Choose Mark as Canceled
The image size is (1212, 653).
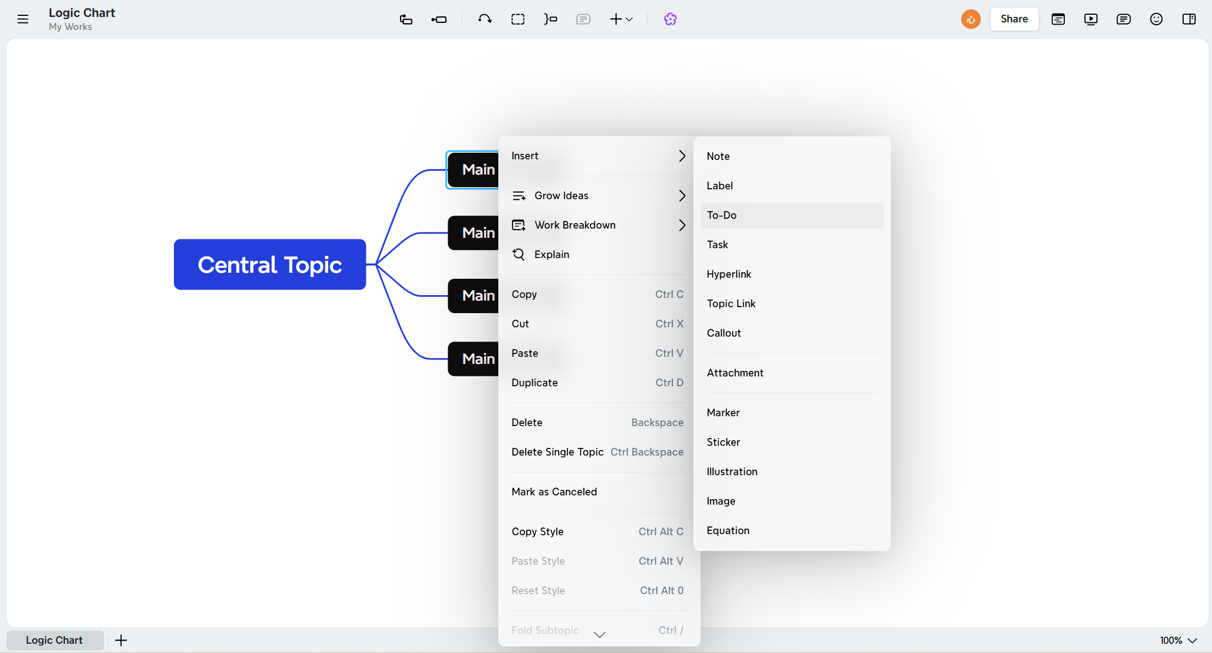pos(599,492)
